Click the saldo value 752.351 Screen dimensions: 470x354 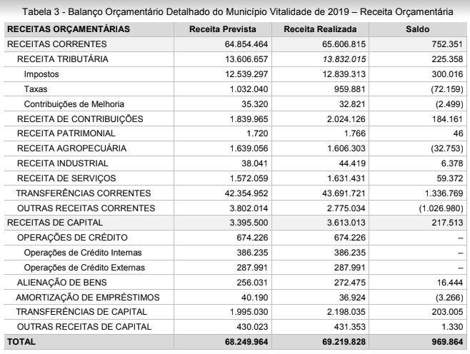click(x=447, y=44)
